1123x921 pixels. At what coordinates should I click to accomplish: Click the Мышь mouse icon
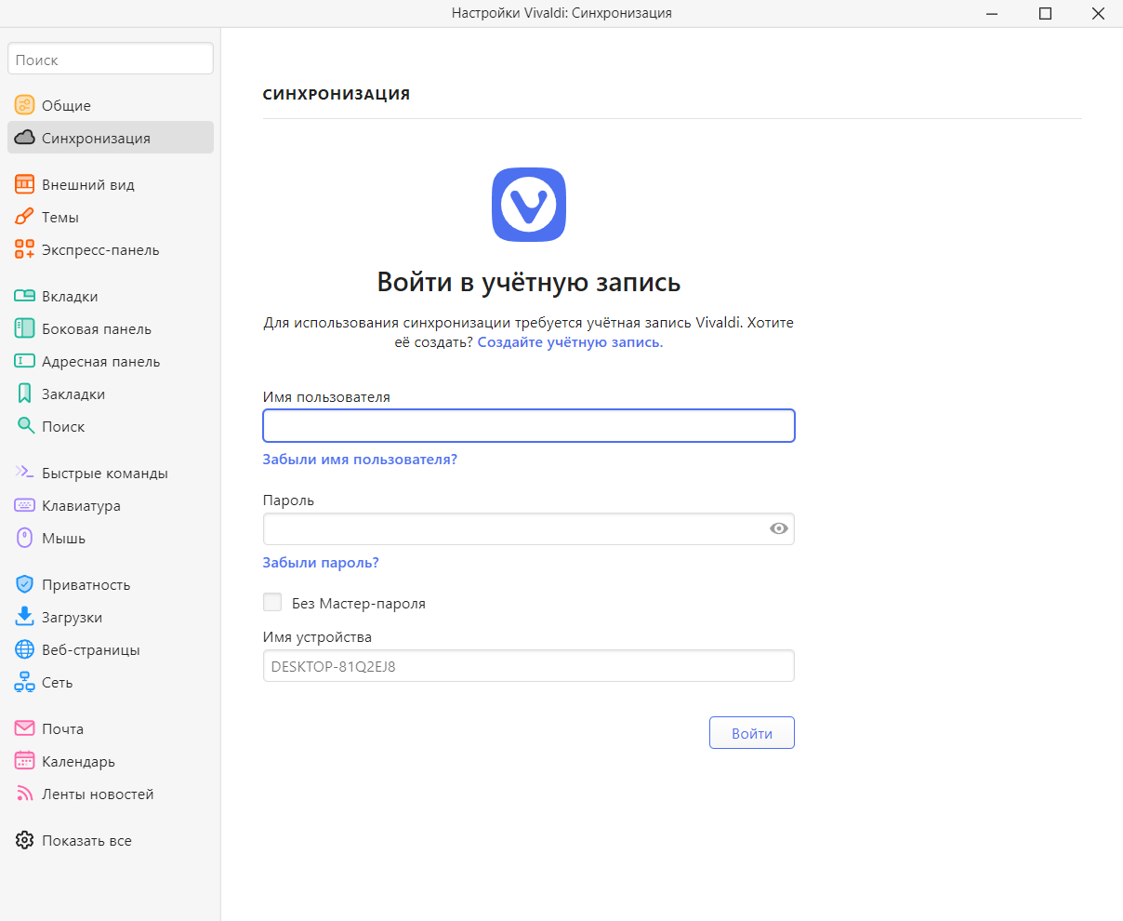click(x=25, y=538)
